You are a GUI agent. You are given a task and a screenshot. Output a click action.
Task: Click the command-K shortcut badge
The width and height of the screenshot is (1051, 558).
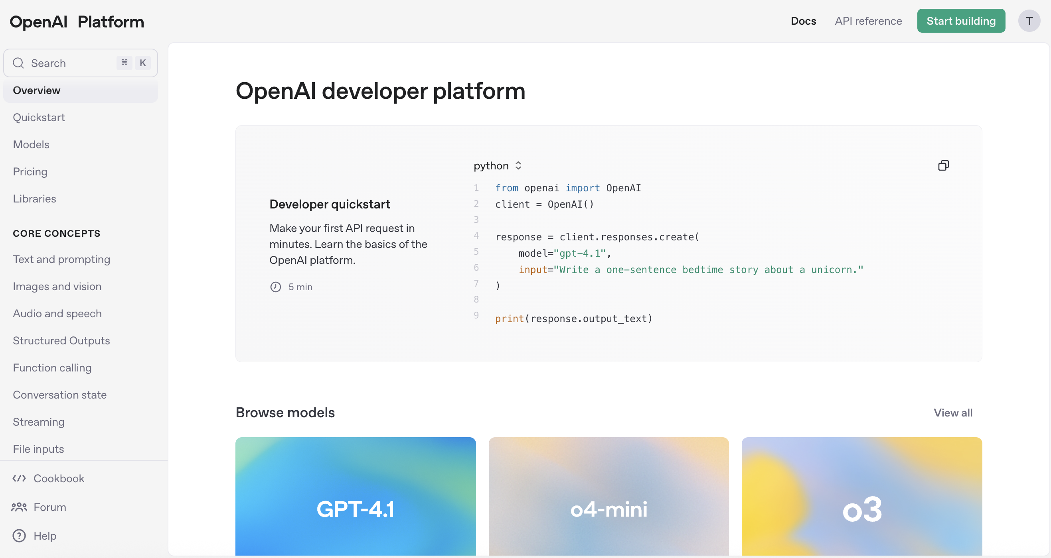click(133, 63)
